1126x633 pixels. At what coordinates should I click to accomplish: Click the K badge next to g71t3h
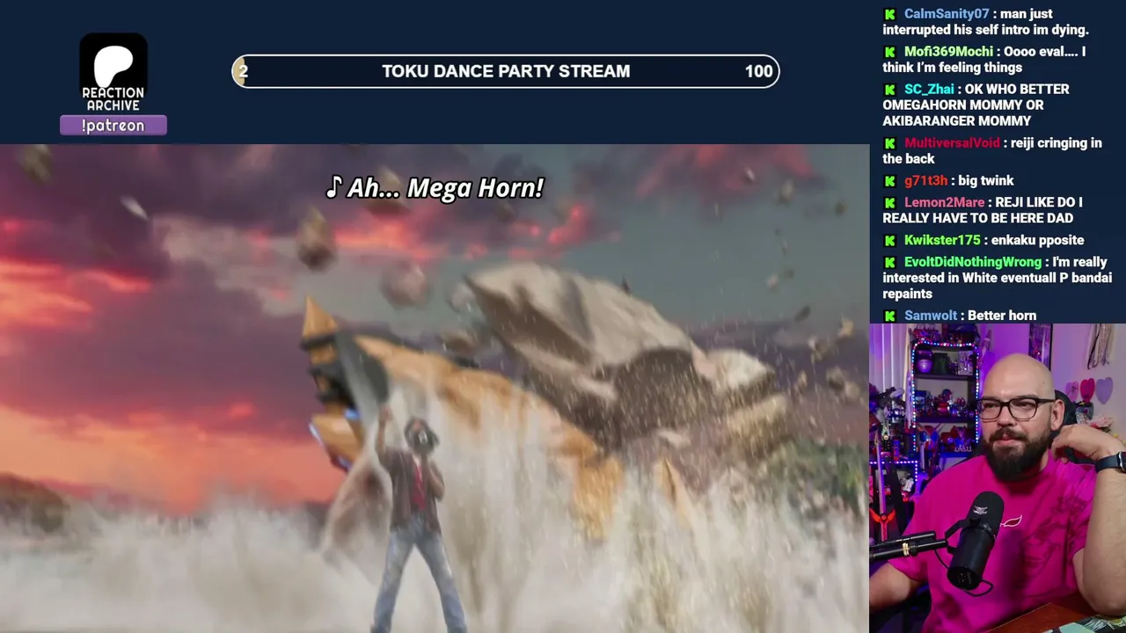890,181
